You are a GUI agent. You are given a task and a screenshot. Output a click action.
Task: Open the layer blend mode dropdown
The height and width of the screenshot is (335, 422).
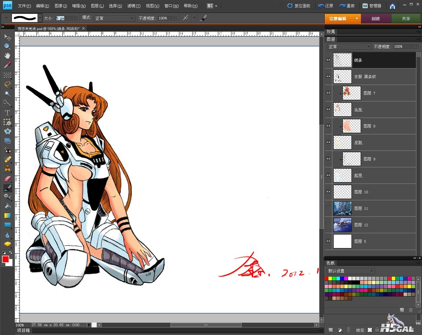349,47
